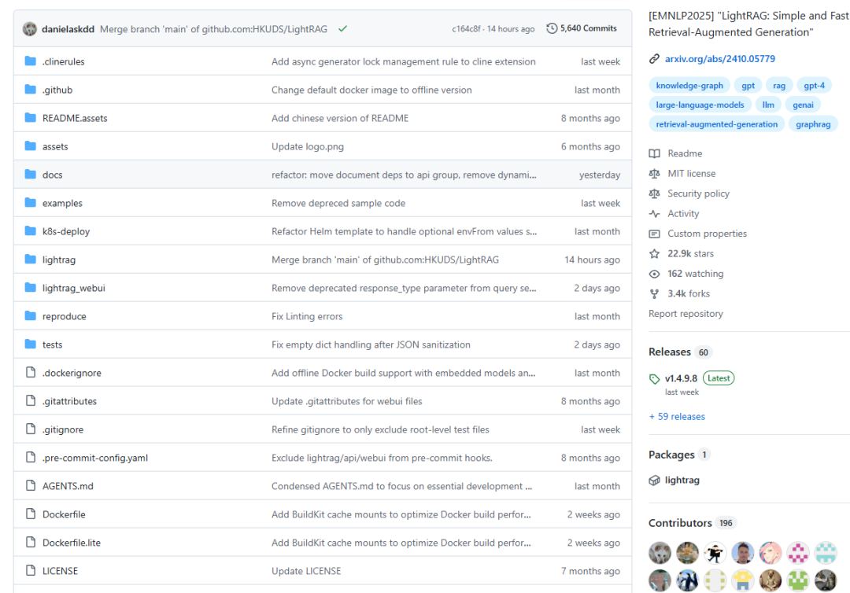
Task: Open the 5,640 Commits history link
Action: [x=582, y=28]
